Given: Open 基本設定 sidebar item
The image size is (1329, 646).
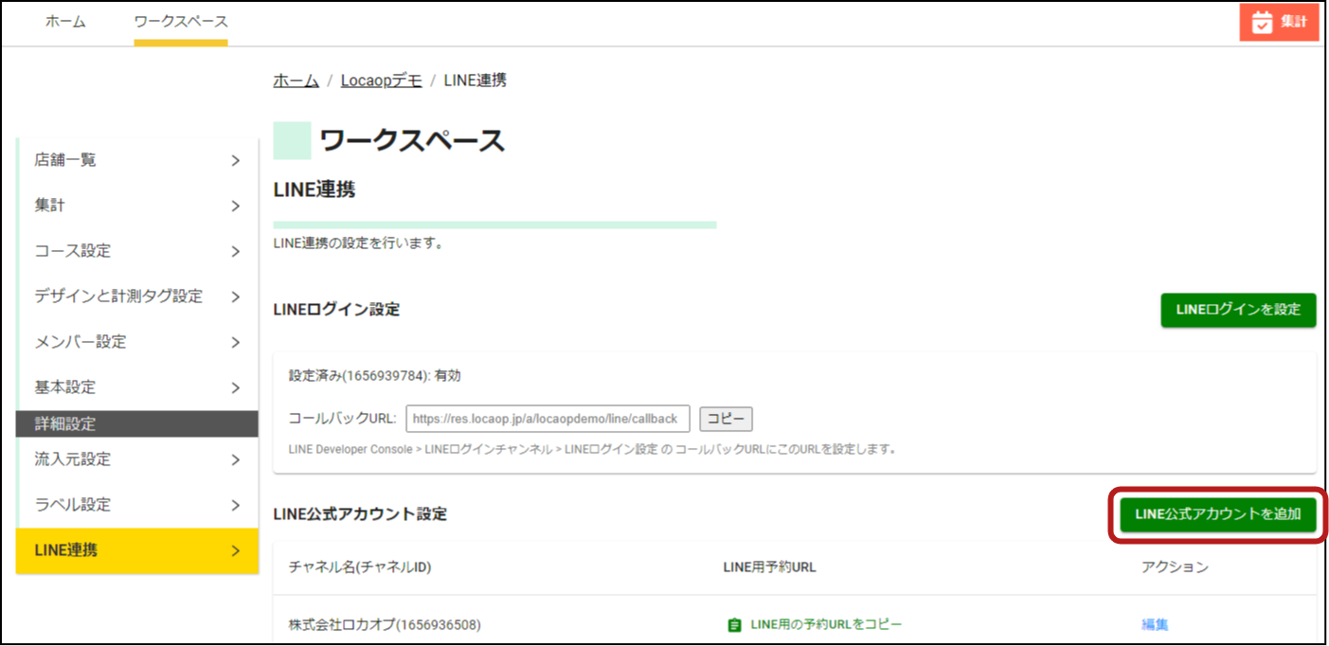Looking at the screenshot, I should [x=137, y=387].
